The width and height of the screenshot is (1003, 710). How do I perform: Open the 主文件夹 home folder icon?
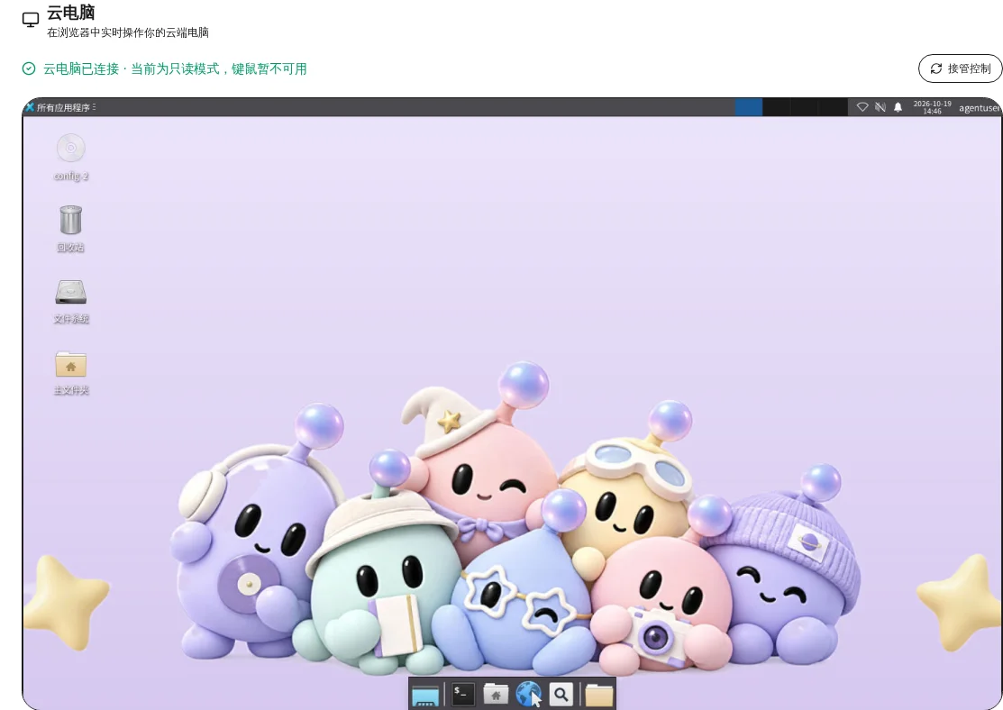pos(70,364)
